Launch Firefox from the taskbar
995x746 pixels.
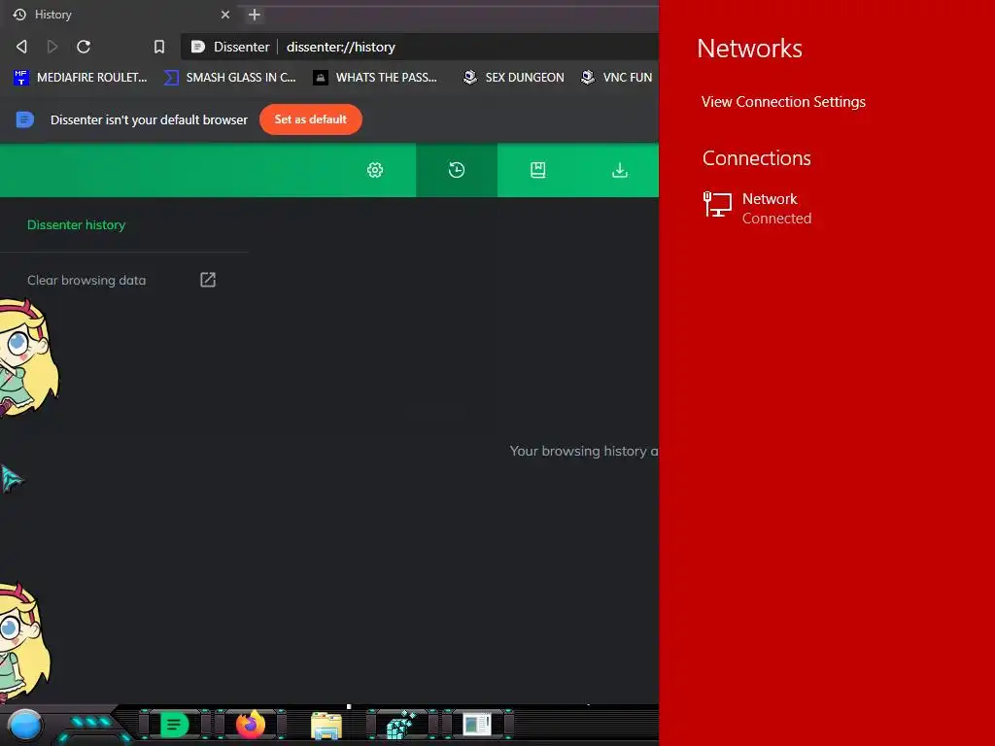pyautogui.click(x=251, y=725)
